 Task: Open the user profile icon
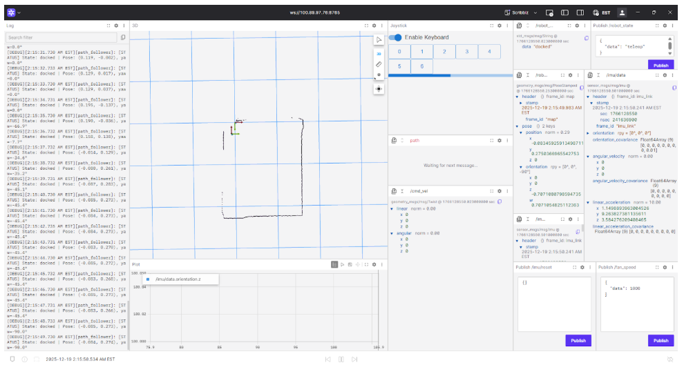tap(622, 12)
